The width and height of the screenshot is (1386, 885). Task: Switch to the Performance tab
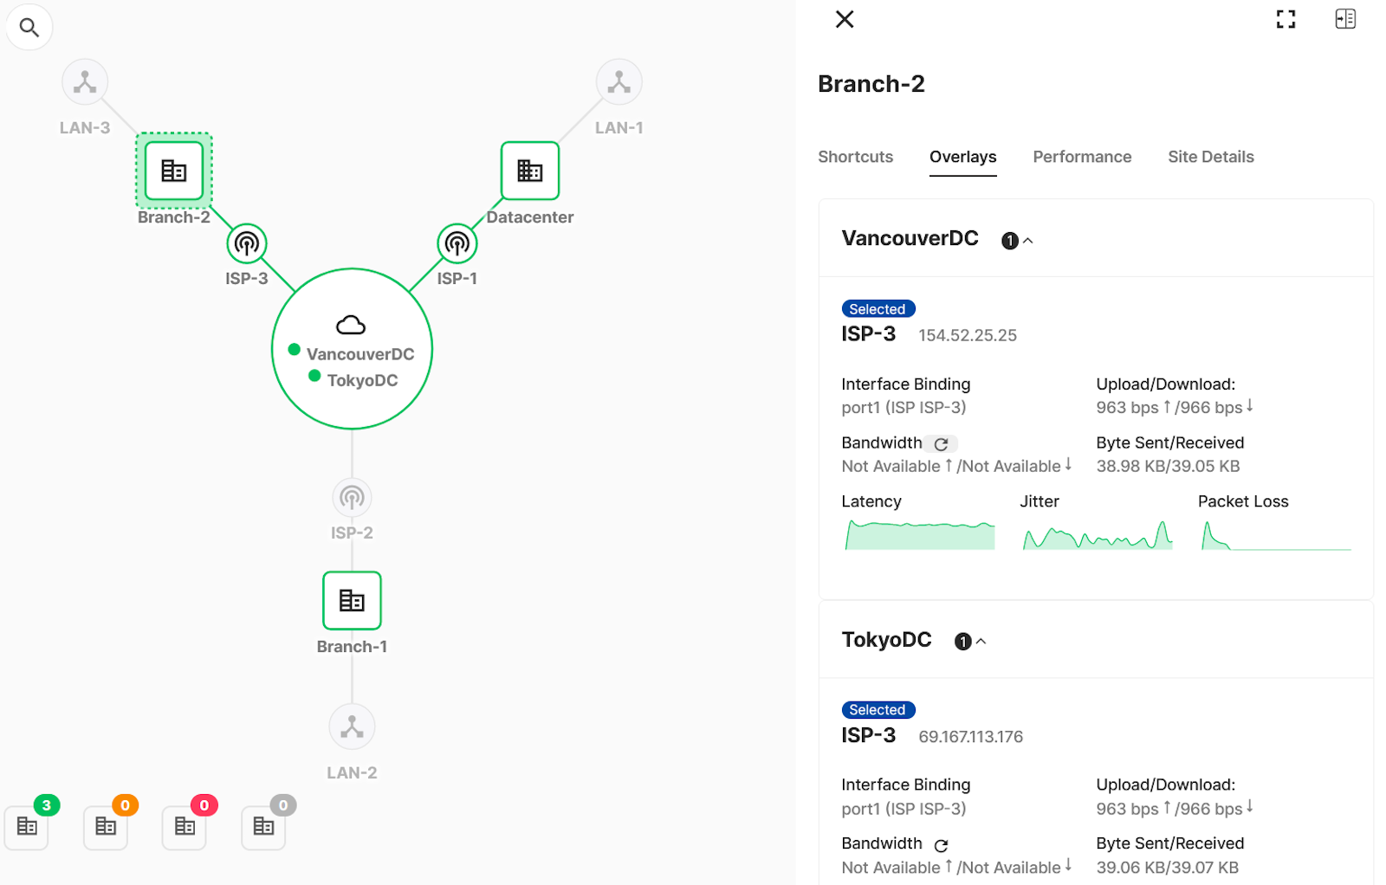[1081, 157]
